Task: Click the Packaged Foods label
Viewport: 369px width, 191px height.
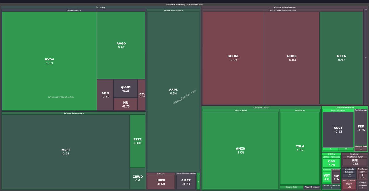Action: tap(361, 147)
